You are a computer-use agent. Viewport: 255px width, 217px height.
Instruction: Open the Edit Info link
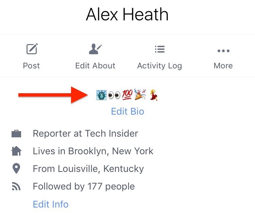(x=51, y=204)
